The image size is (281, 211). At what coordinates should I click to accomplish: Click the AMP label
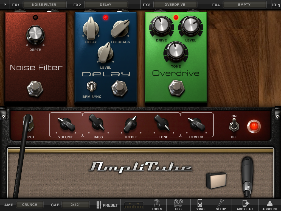(9, 205)
